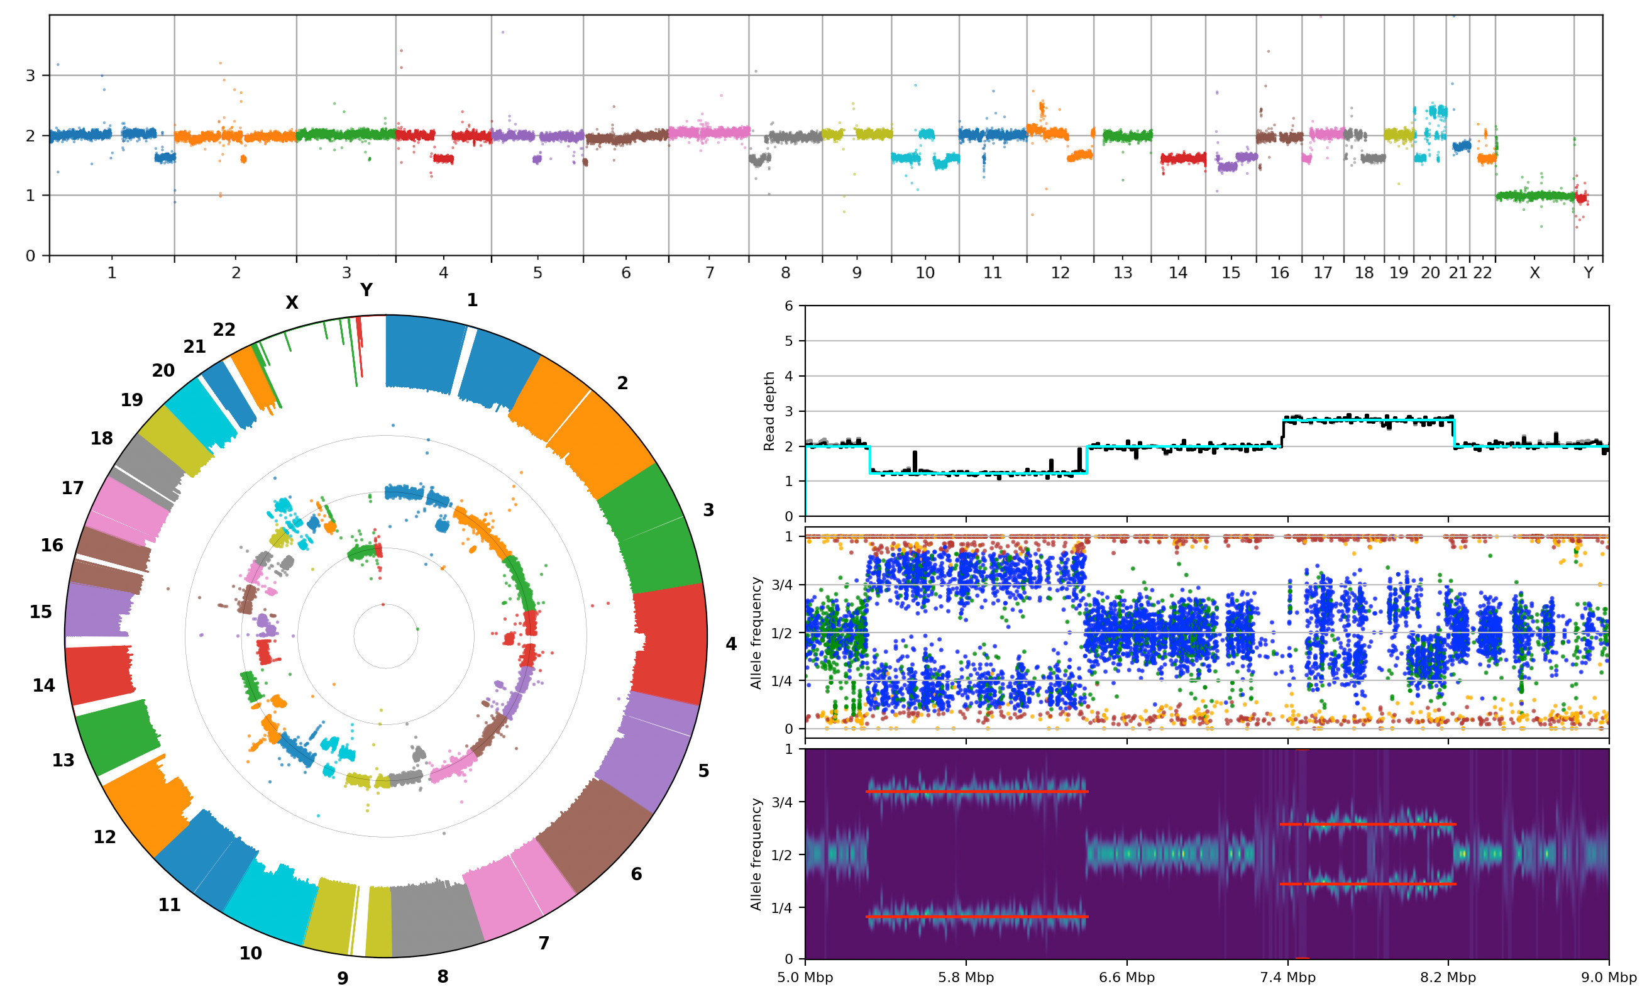1647x1006 pixels.
Task: Select chromosome 12 label on top plot axis
Action: (x=1059, y=273)
